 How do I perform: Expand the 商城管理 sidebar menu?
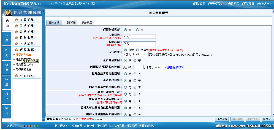(x=27, y=26)
